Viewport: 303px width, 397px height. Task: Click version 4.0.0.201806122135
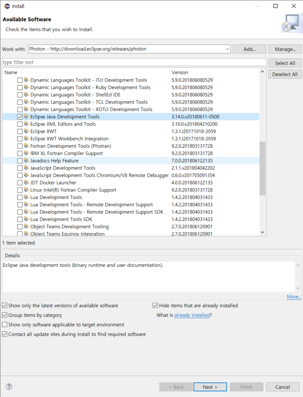(192, 183)
